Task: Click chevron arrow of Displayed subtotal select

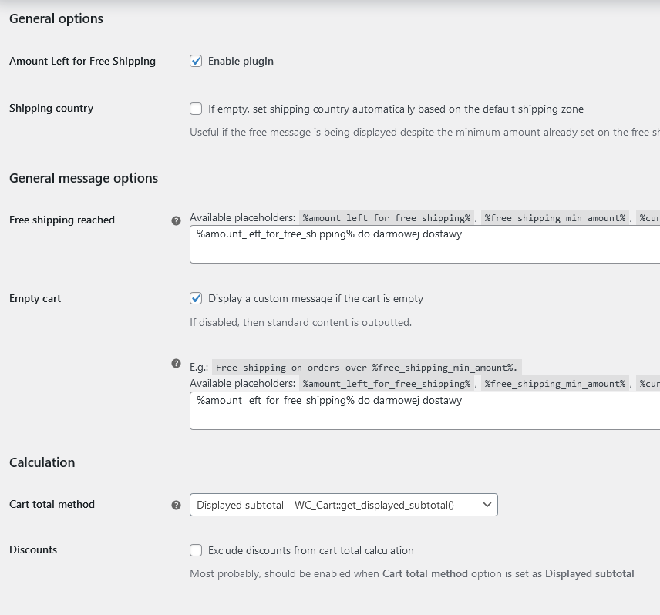Action: pyautogui.click(x=487, y=505)
